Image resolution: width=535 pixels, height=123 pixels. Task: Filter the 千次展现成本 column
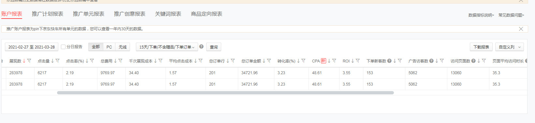pos(161,61)
